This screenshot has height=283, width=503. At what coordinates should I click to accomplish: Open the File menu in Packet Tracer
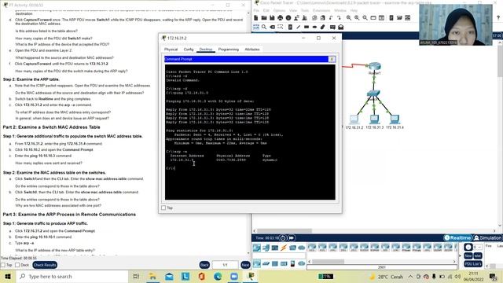(x=256, y=10)
